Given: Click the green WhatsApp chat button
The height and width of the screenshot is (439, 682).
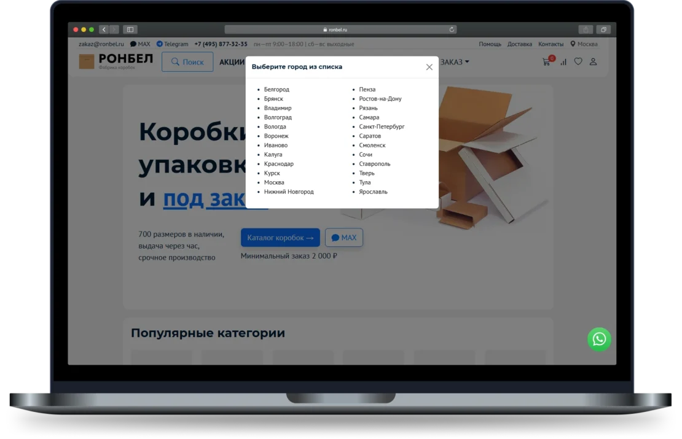Looking at the screenshot, I should [599, 339].
